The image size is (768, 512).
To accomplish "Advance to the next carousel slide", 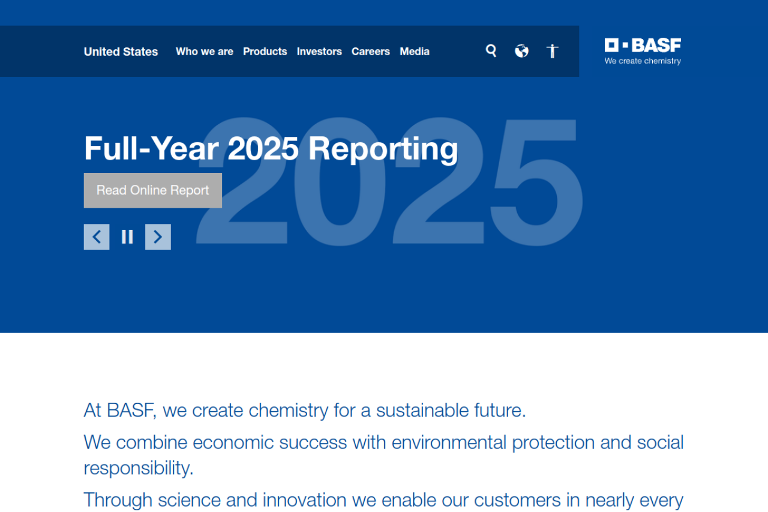I will point(158,236).
